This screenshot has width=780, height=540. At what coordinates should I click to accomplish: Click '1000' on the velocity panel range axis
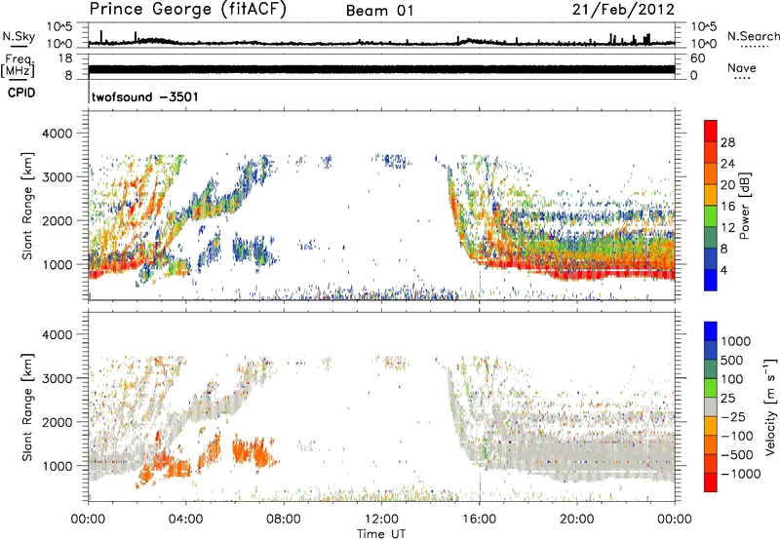(57, 466)
